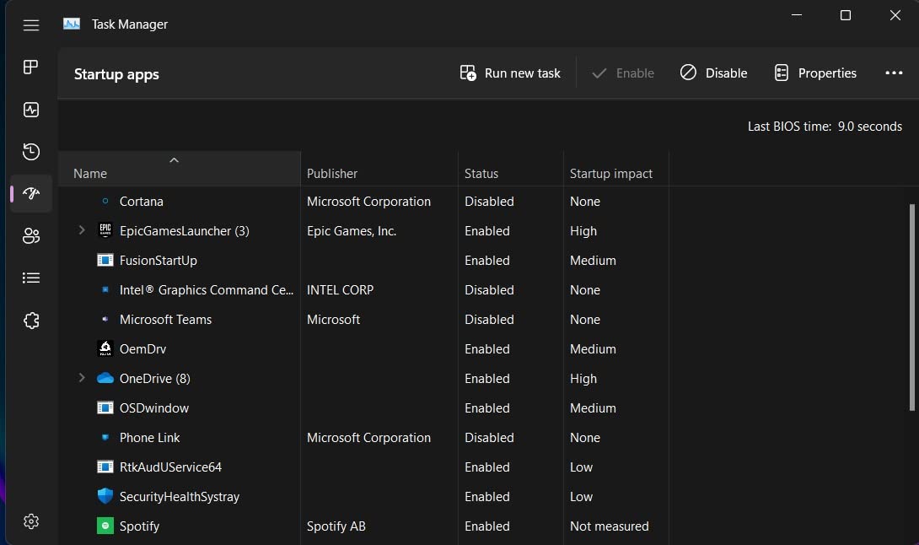Select Intel® Graphics Command Ce... name
Viewport: 919px width, 545px height.
coord(207,290)
